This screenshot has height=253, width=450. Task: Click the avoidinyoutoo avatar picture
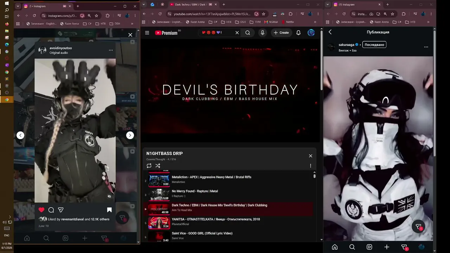coord(42,50)
